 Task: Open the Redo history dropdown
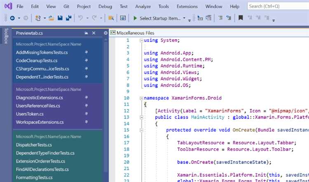[101, 18]
